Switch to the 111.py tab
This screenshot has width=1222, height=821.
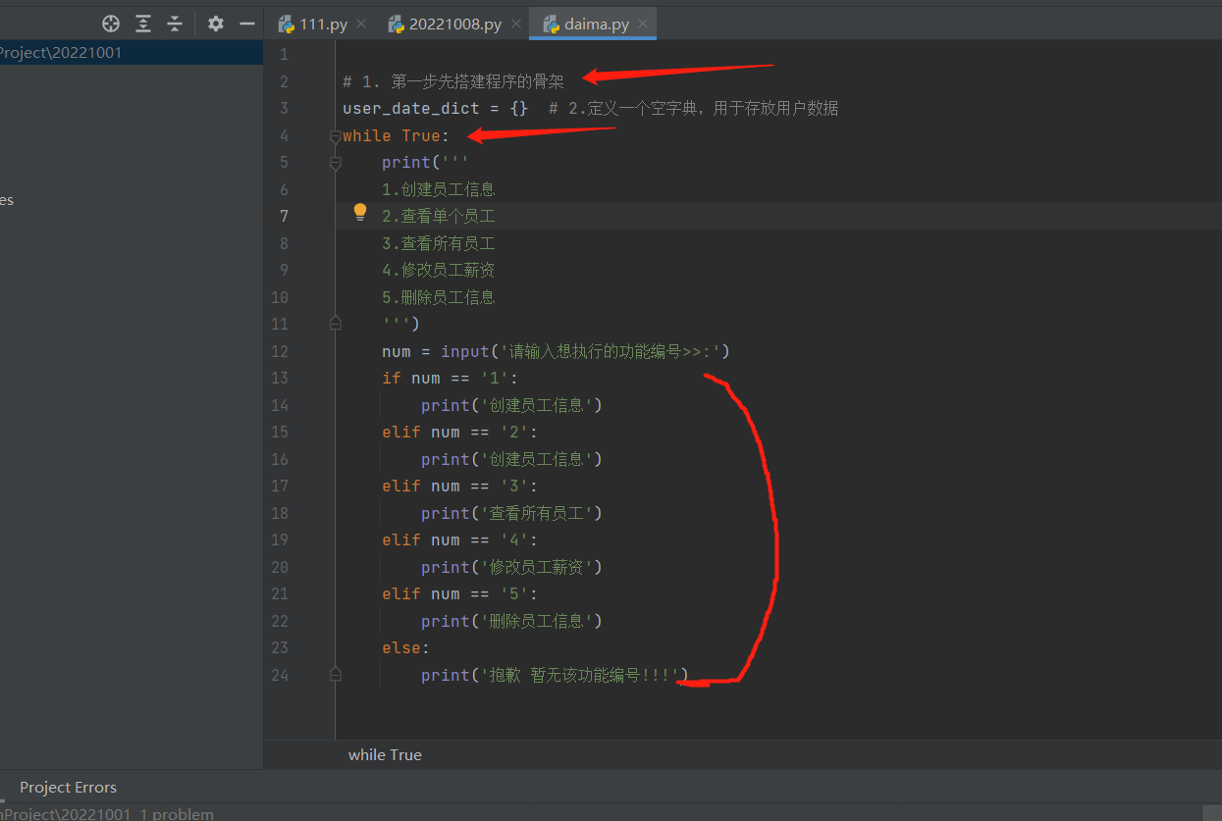(324, 25)
